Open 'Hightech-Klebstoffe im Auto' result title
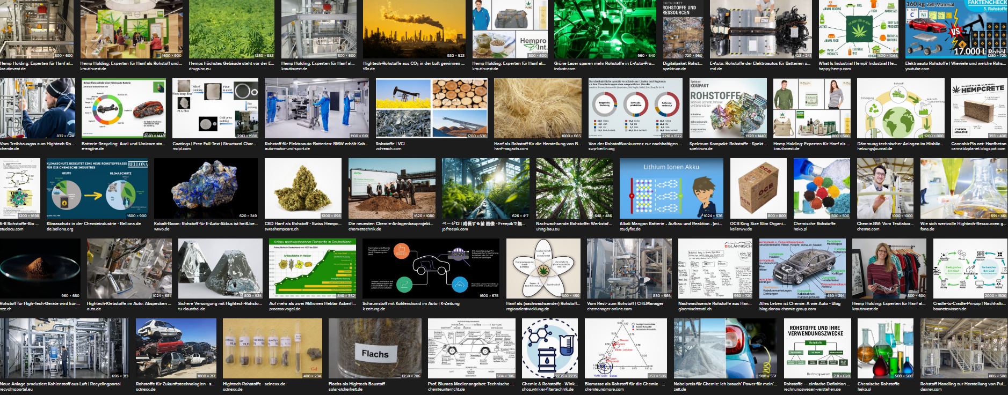This screenshot has height=395, width=1008. click(127, 303)
